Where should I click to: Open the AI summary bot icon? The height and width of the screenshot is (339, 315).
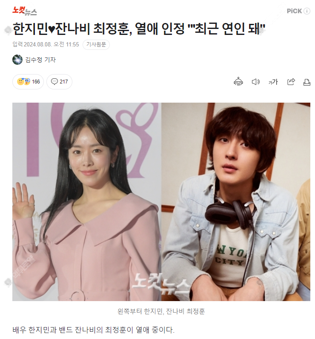point(238,81)
